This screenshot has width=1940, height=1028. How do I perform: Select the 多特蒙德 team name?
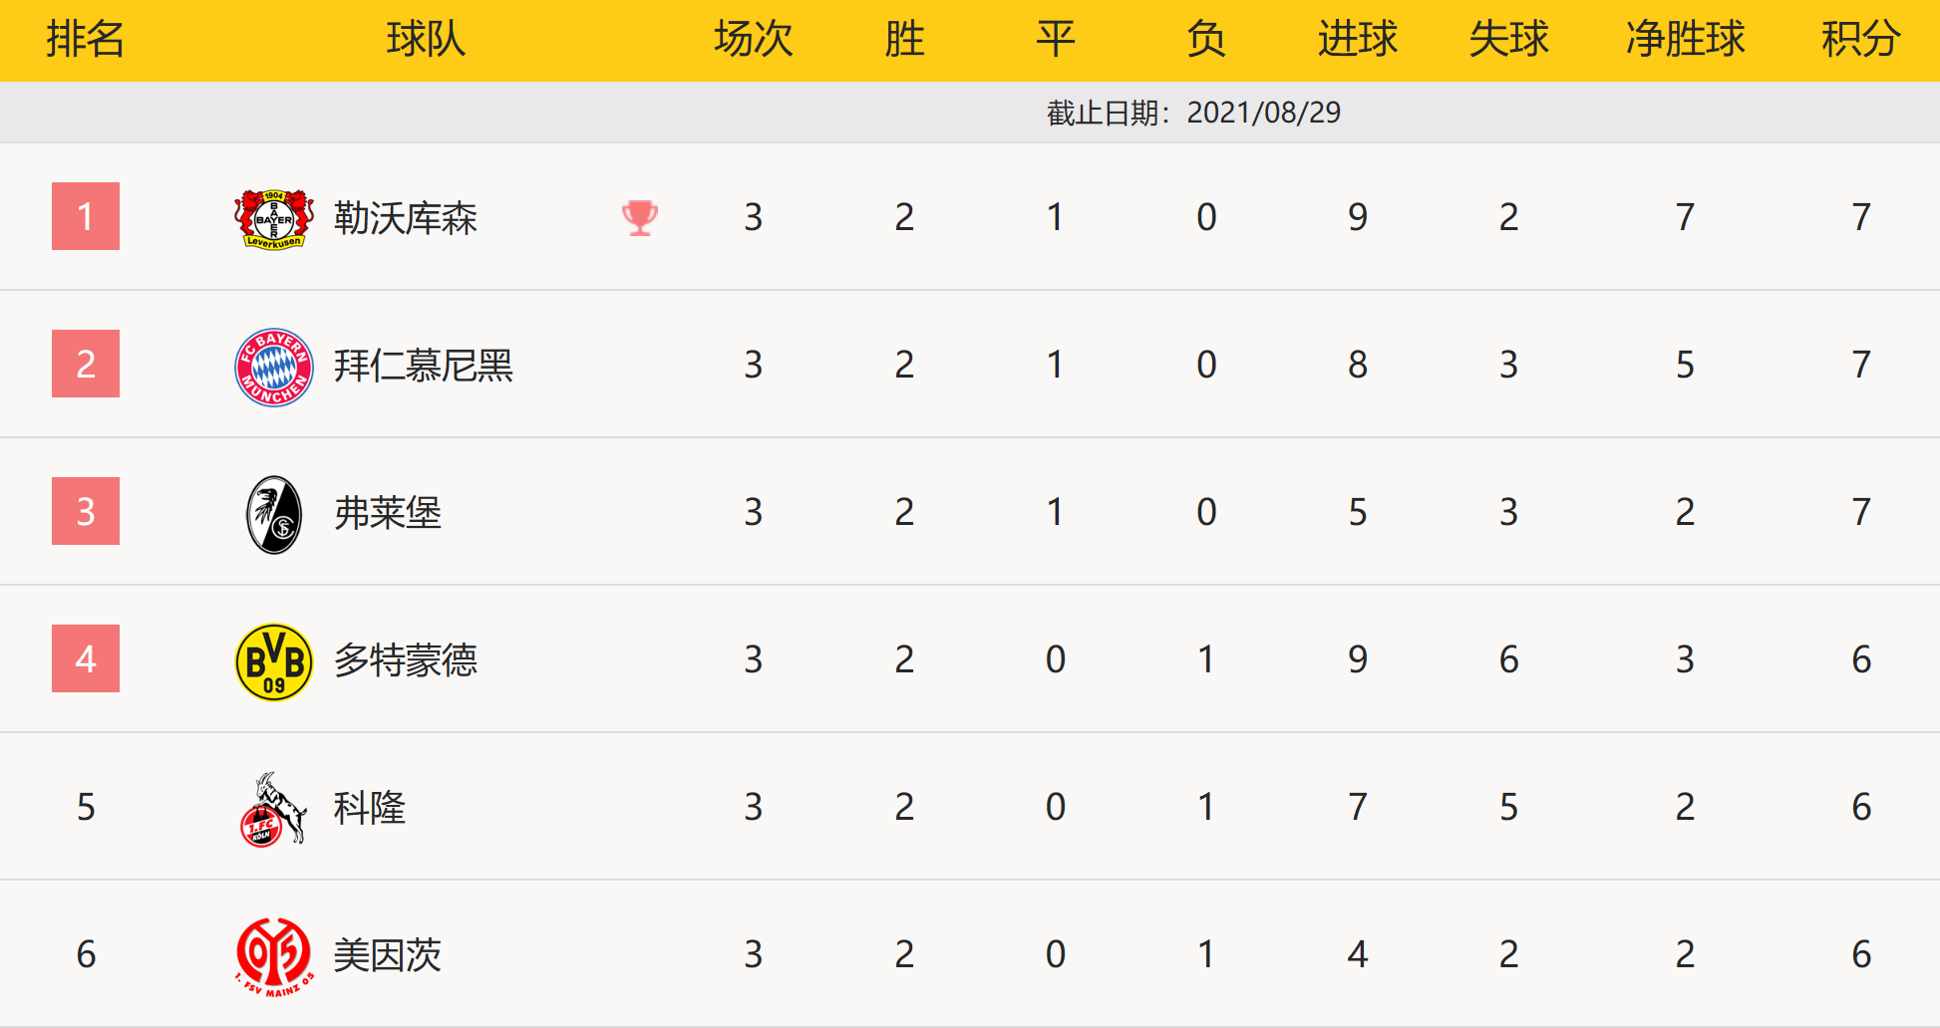pos(406,660)
